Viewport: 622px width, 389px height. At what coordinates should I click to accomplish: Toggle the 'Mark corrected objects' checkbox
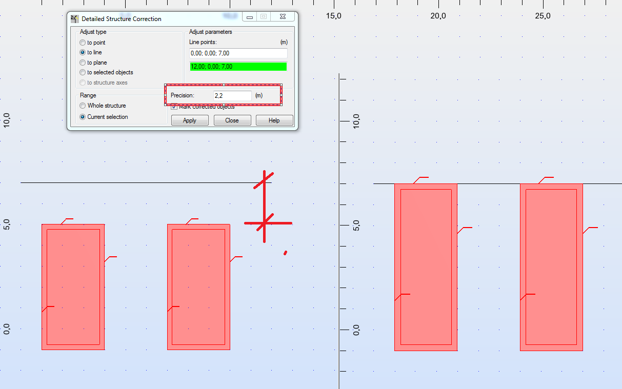[x=174, y=107]
